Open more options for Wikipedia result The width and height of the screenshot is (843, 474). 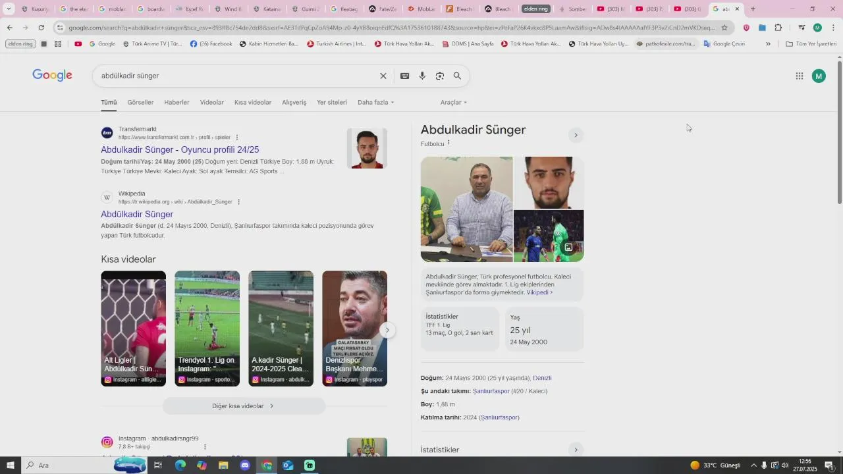[238, 202]
